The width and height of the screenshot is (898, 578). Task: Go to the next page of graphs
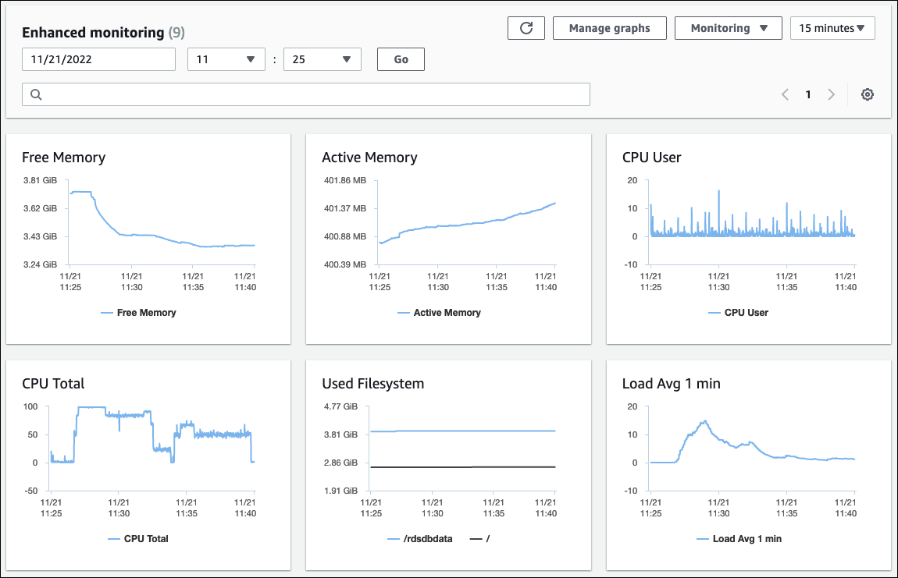(831, 94)
